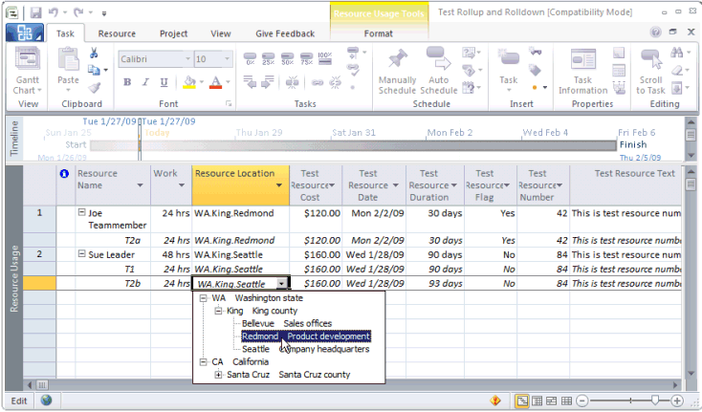
Task: Click the globe icon in status bar
Action: (x=46, y=400)
